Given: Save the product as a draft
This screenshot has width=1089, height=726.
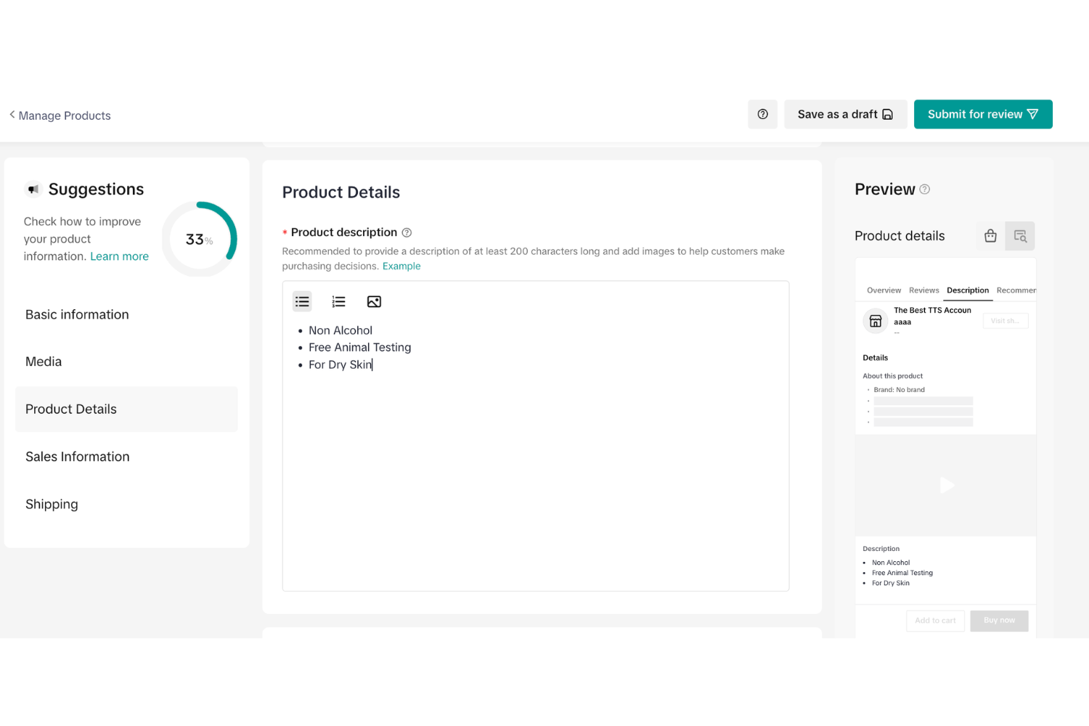Looking at the screenshot, I should click(x=845, y=114).
